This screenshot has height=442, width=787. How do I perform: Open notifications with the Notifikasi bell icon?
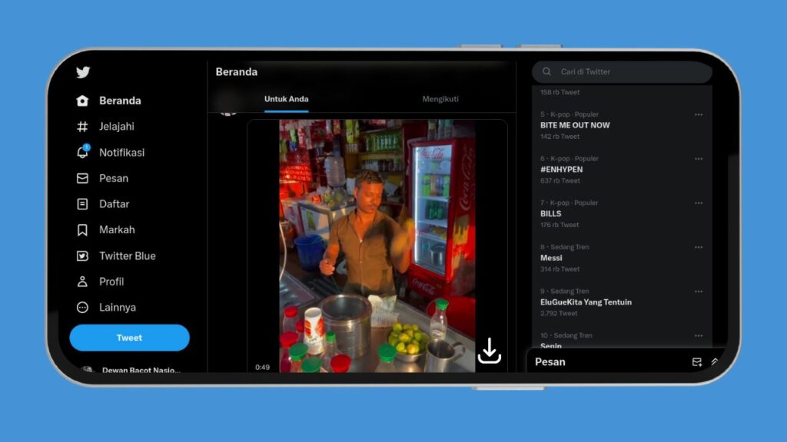[83, 152]
